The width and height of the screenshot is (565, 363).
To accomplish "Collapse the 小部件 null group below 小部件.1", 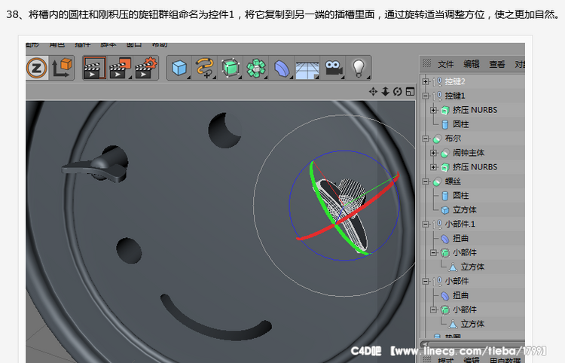I will click(426, 281).
